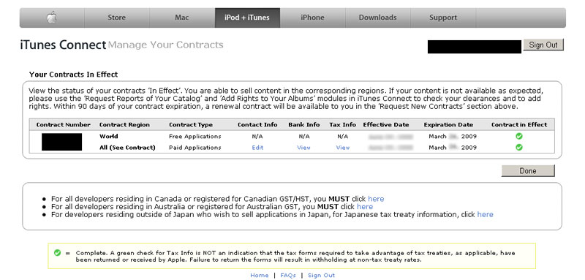Screen dimensions: 585x280
Task: Select 'All (See Contract)' region cell
Action: coord(127,148)
